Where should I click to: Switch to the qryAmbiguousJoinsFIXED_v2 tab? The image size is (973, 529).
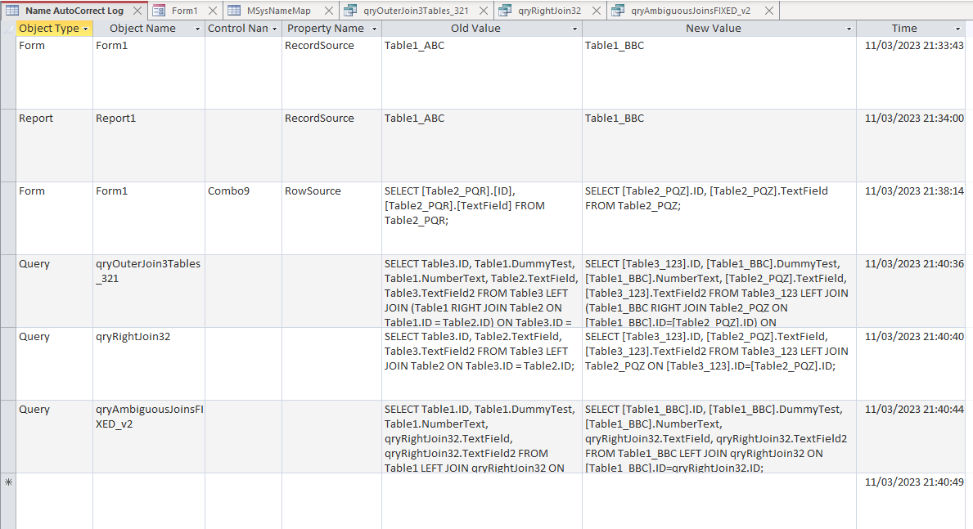point(690,11)
